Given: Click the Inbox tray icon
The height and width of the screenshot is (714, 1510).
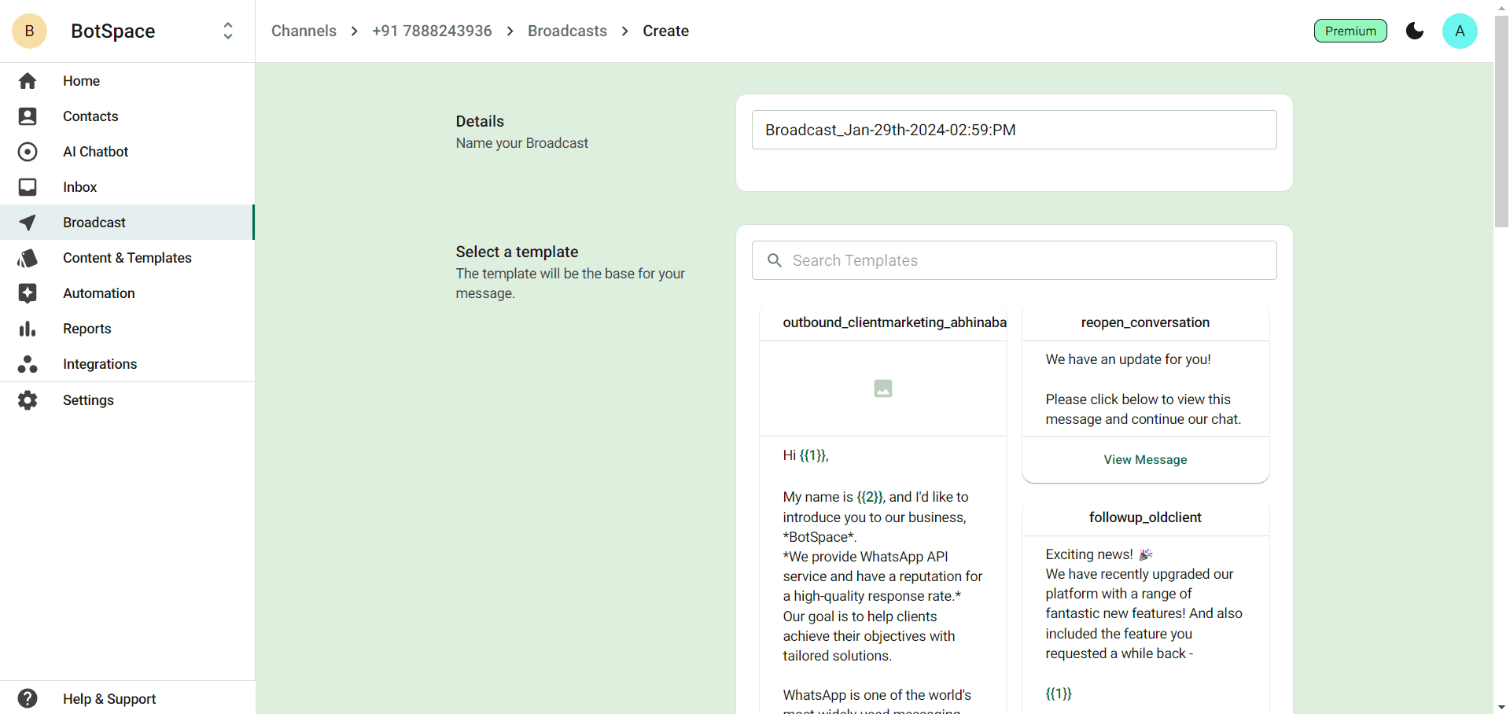Looking at the screenshot, I should (28, 187).
